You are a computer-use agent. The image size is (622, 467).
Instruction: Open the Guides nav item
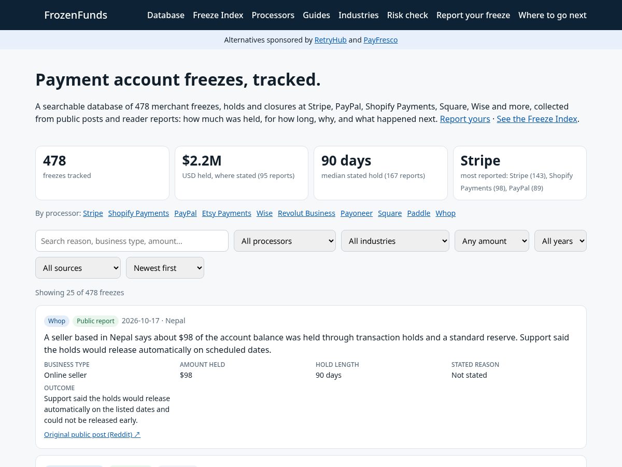click(316, 15)
